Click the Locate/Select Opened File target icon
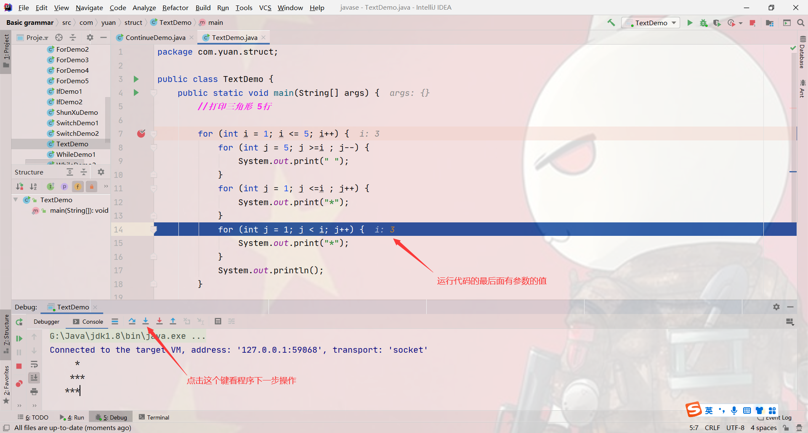The width and height of the screenshot is (808, 433). click(x=59, y=37)
